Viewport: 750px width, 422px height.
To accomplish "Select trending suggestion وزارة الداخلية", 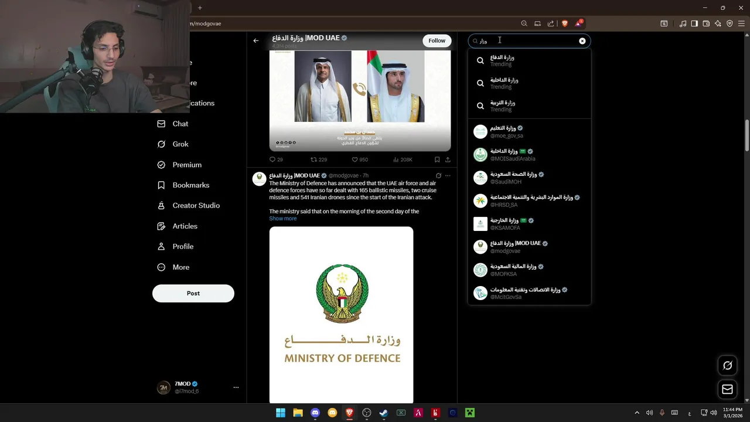I will pos(529,83).
